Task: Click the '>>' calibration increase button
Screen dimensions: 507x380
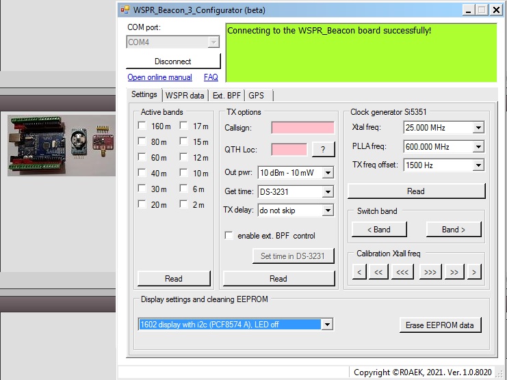Action: coord(454,273)
